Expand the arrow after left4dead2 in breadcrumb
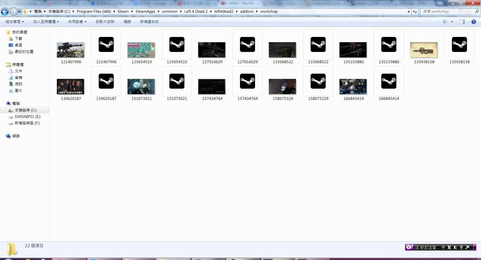Image resolution: width=481 pixels, height=260 pixels. (x=237, y=11)
